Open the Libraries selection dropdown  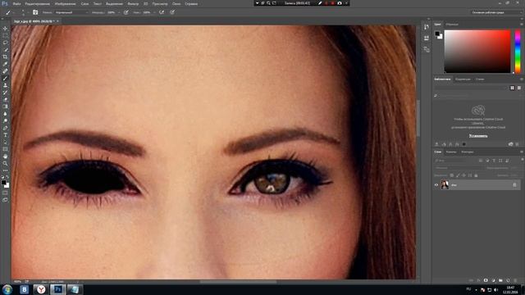[x=471, y=88]
